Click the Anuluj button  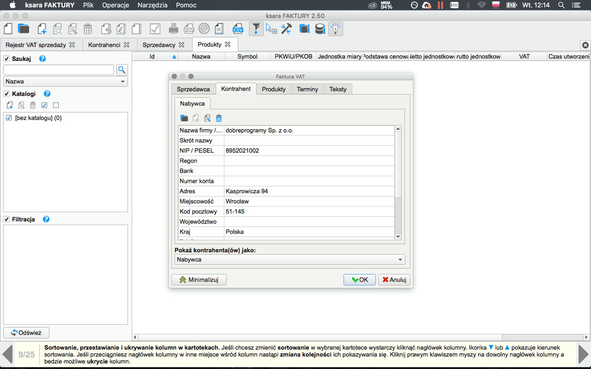tap(394, 280)
